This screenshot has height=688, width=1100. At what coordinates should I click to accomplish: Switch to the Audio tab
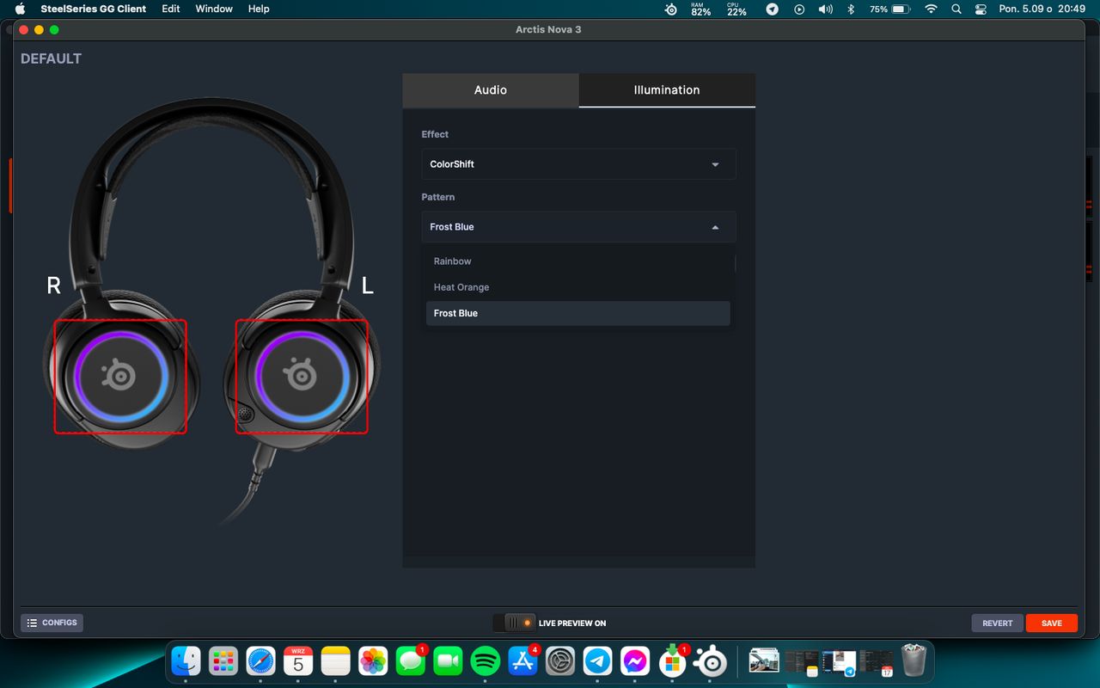pyautogui.click(x=491, y=90)
